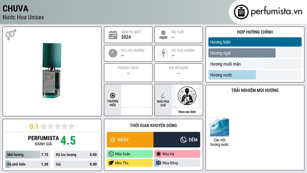Click the five-star rating row

[x=58, y=126]
